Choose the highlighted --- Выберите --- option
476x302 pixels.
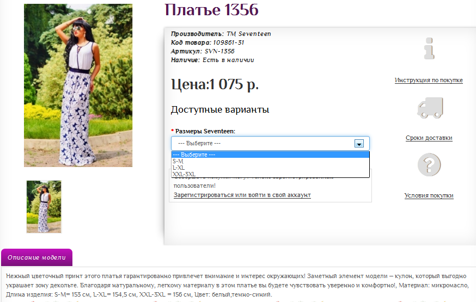coord(270,155)
